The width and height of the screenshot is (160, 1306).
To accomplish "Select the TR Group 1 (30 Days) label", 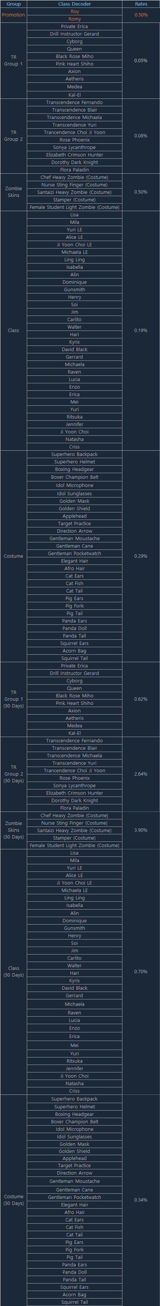I will point(14,699).
